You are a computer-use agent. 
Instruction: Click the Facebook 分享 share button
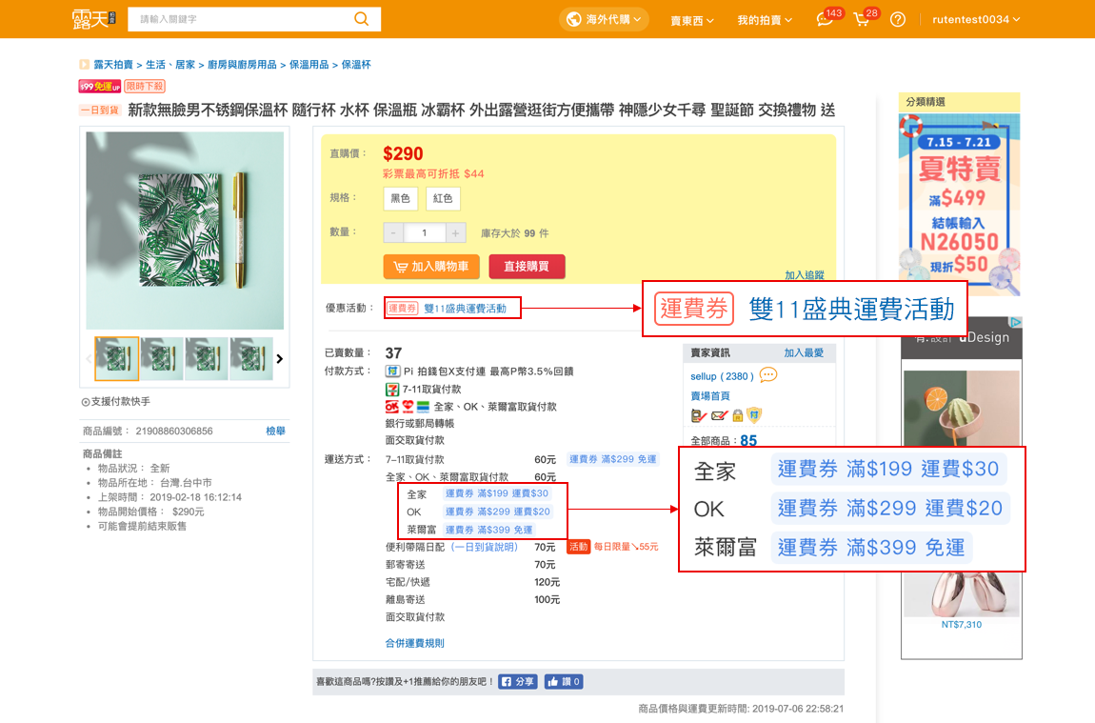click(x=518, y=682)
